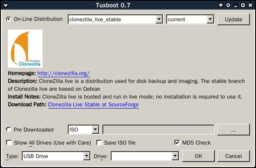Click the Update button
The height and width of the screenshot is (168, 256).
point(233,20)
